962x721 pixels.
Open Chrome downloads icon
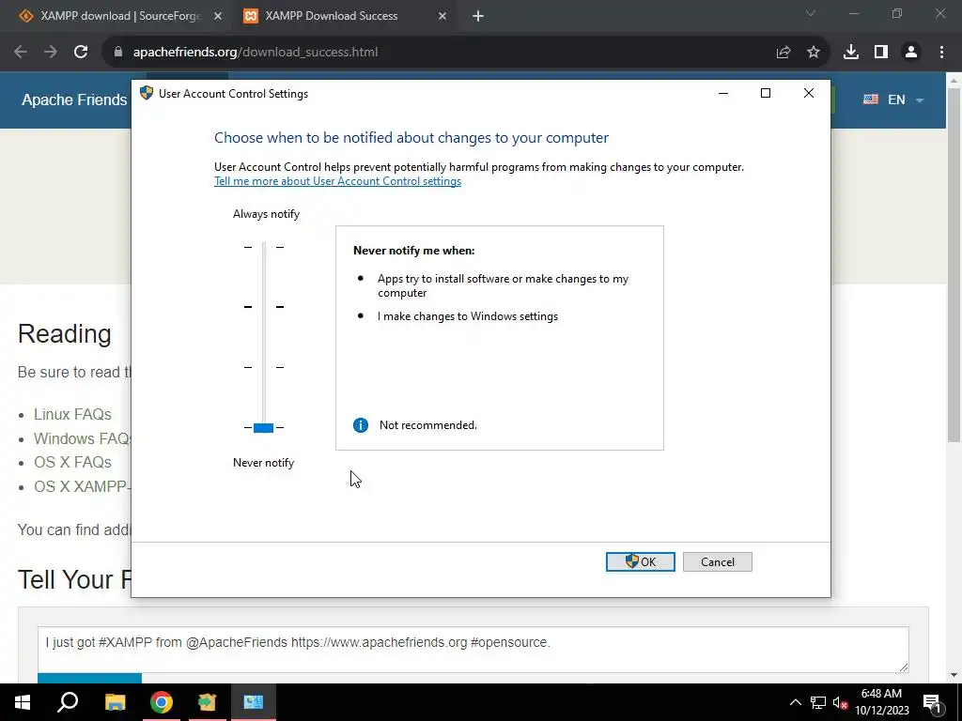851,53
